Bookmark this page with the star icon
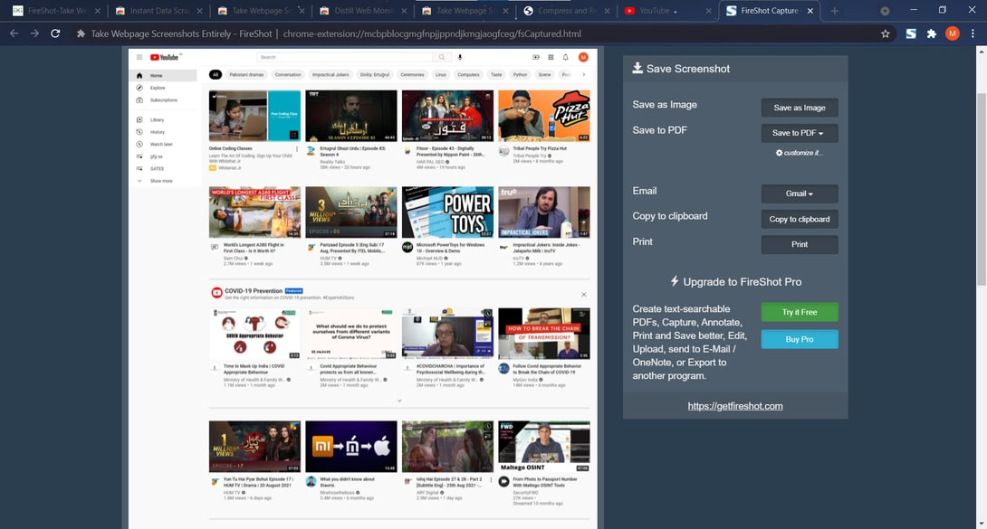 coord(885,34)
